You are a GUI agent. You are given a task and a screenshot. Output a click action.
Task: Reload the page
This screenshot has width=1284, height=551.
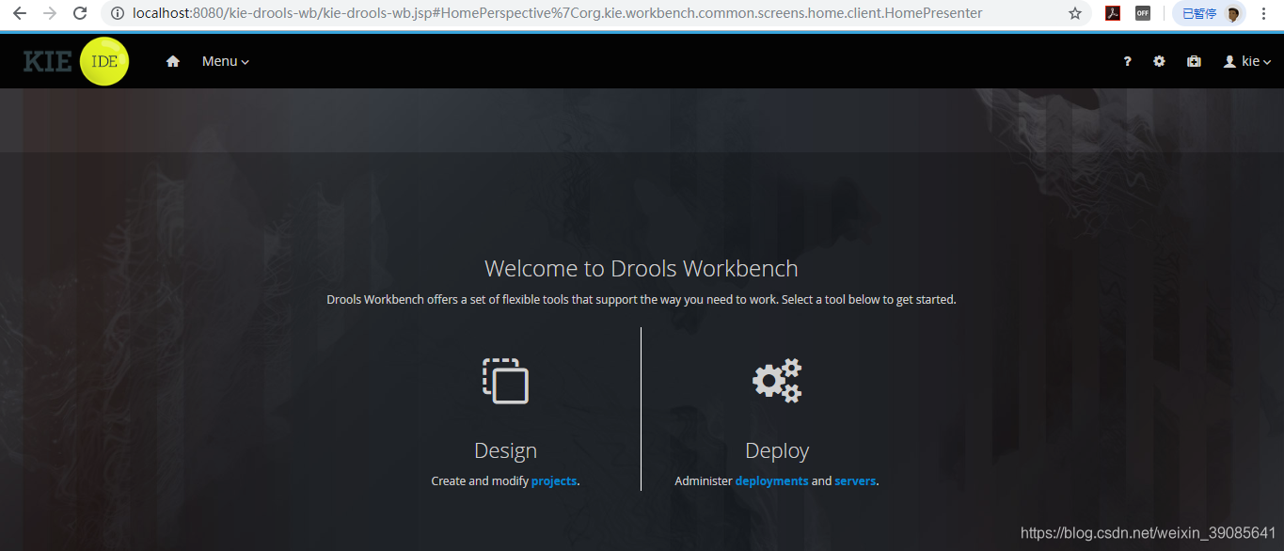tap(80, 13)
